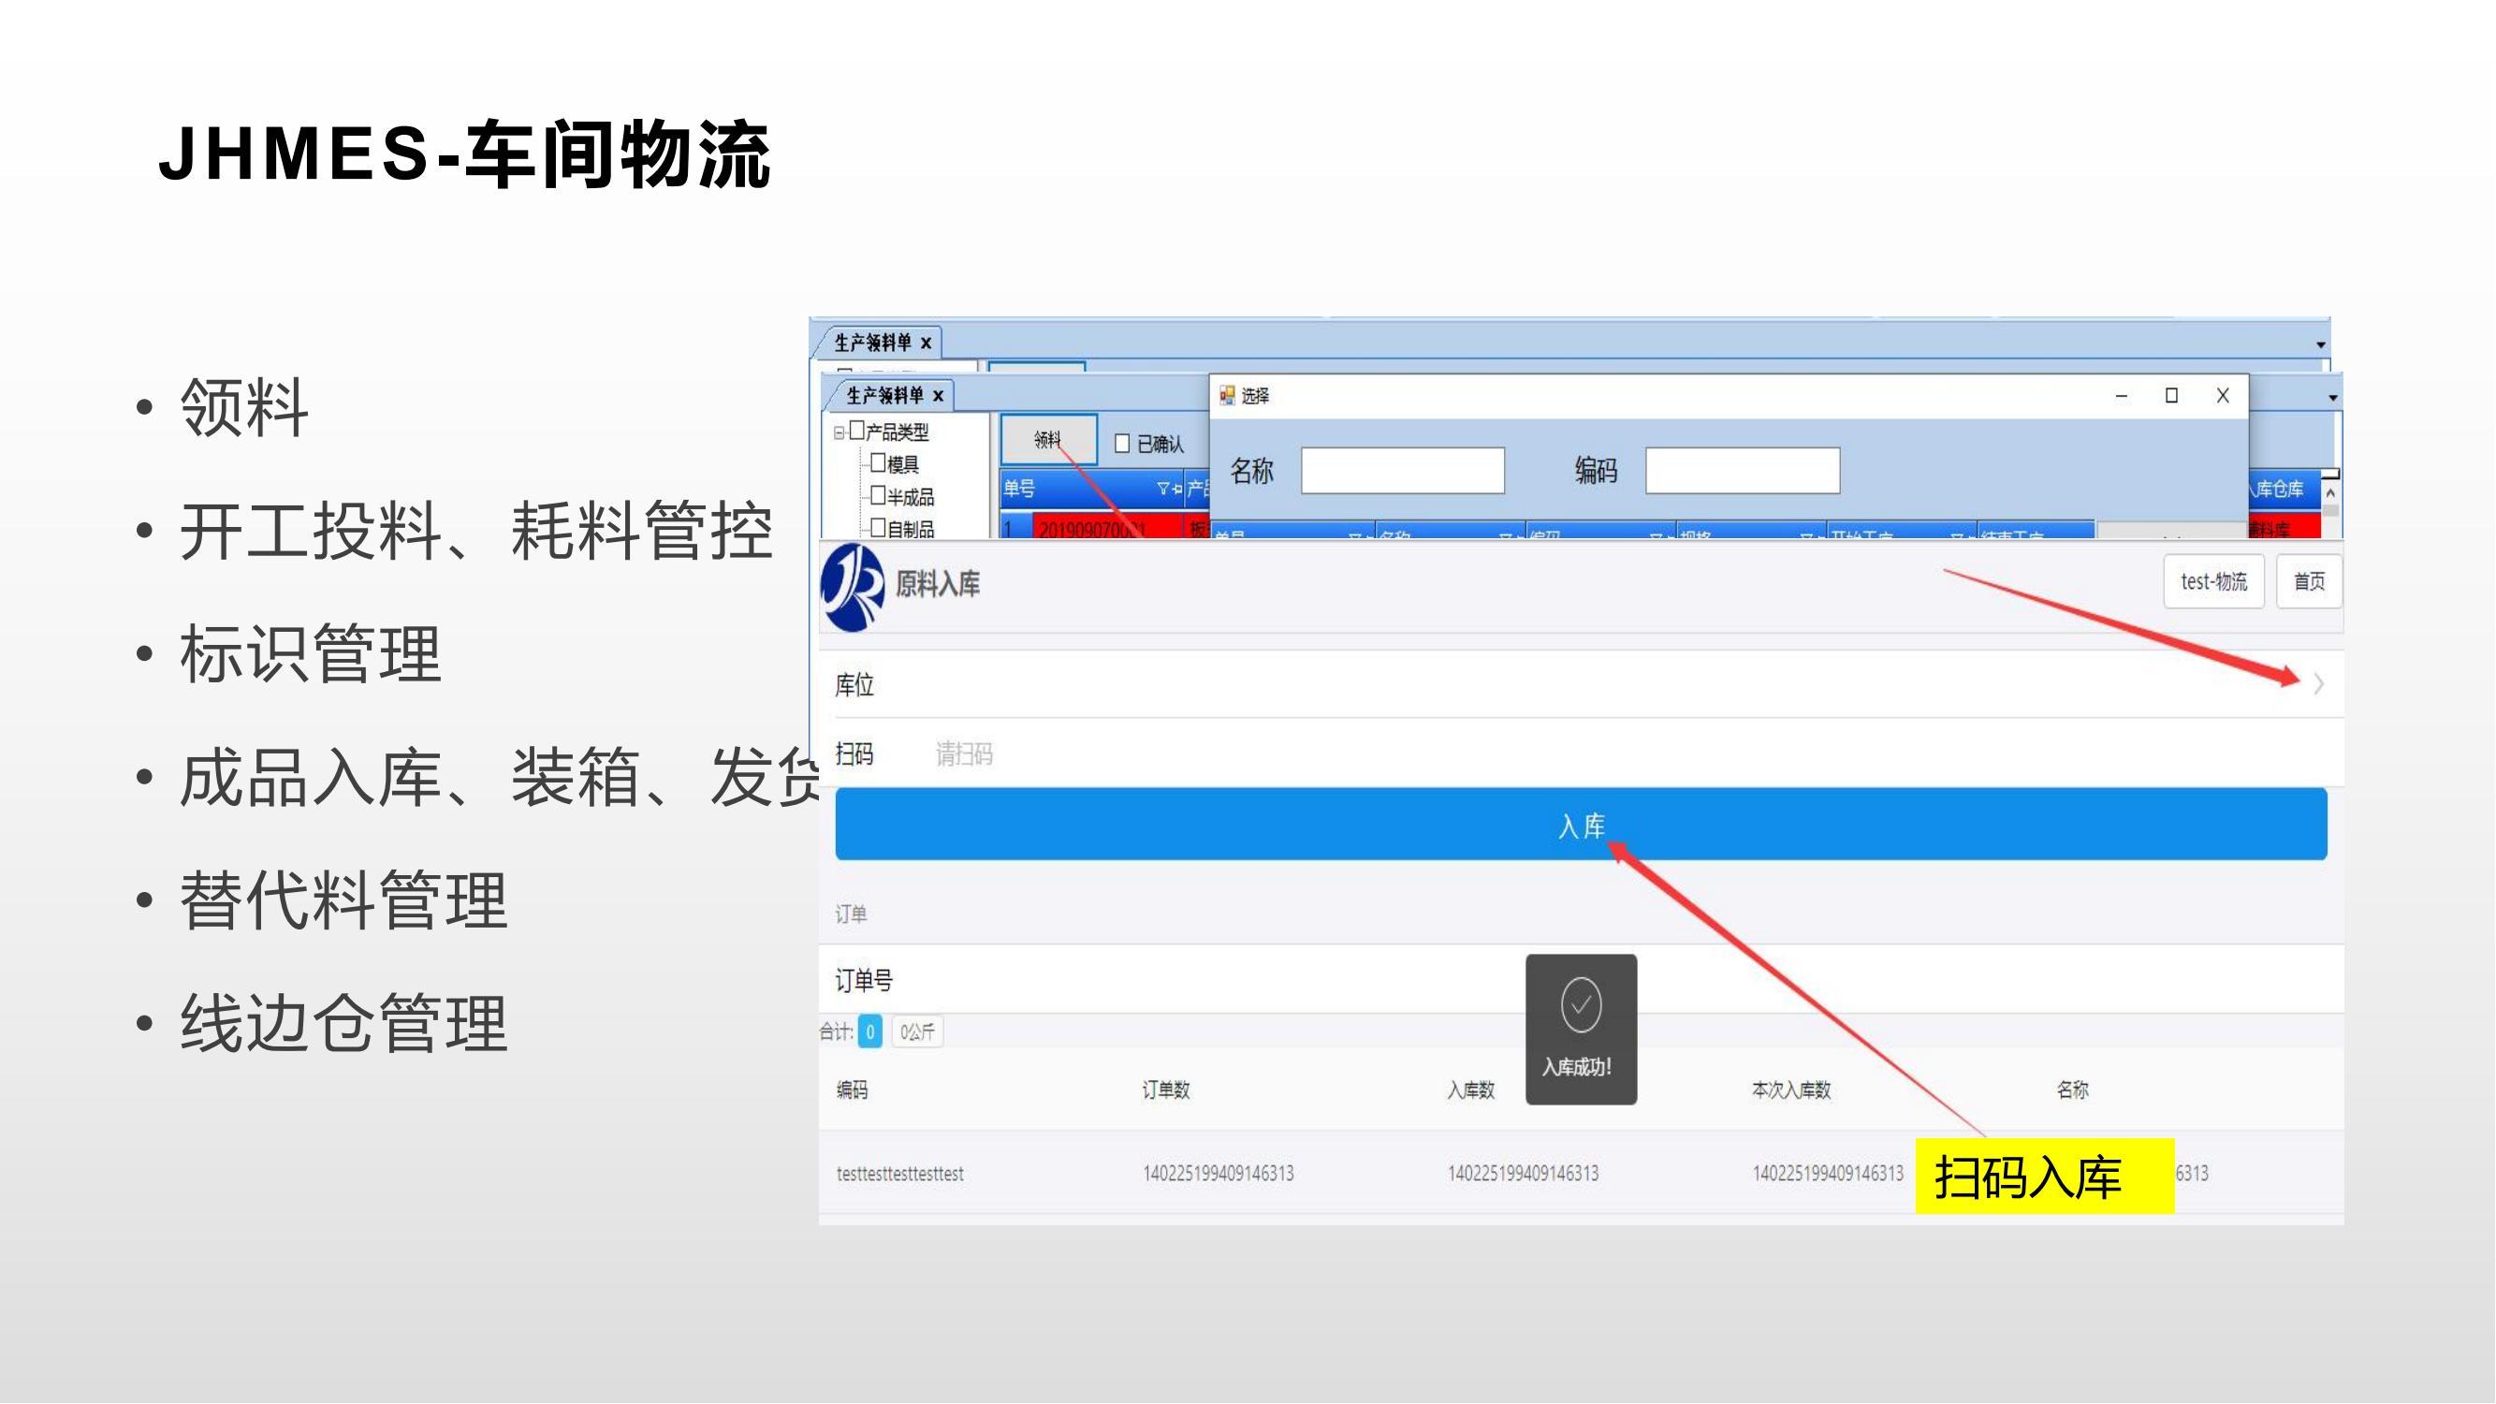Minimize the 选择 dialog
The image size is (2496, 1404).
[2121, 396]
